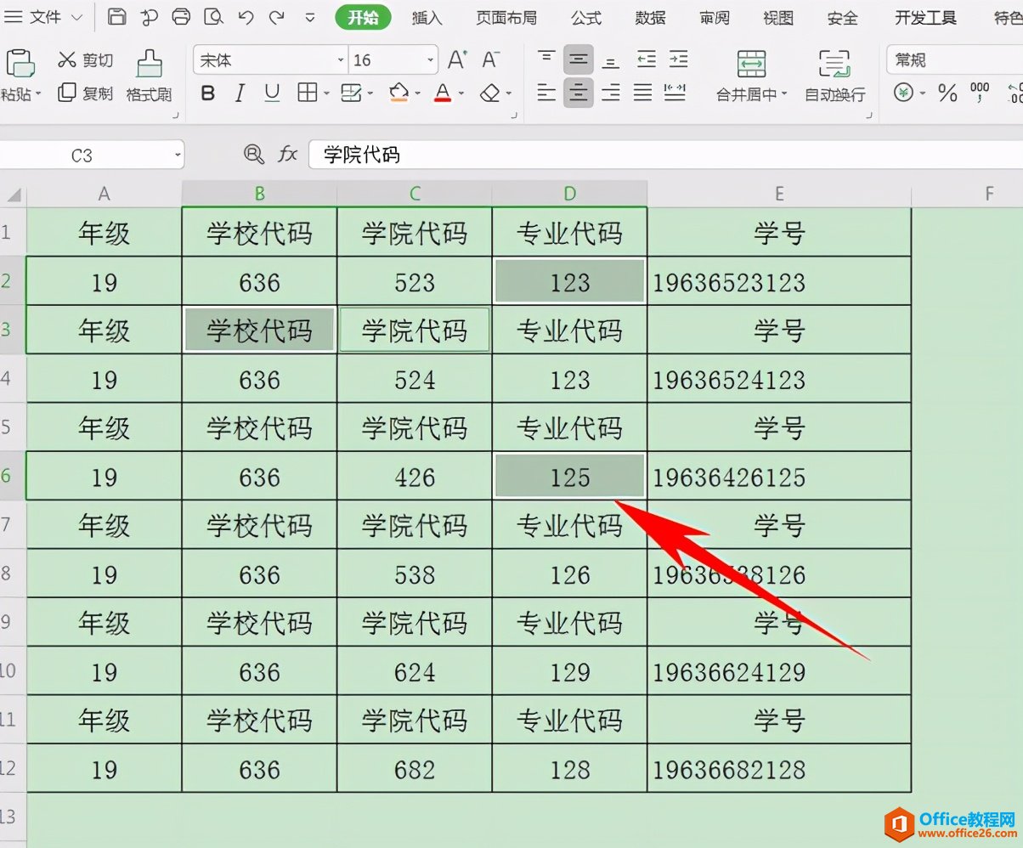Switch to the Review (审阅) tab
The width and height of the screenshot is (1023, 848).
(x=714, y=18)
